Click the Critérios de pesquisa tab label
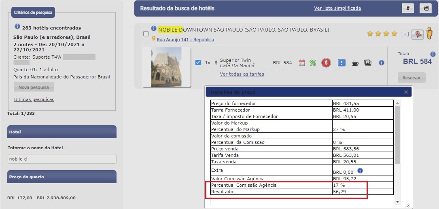Viewport: 439px width, 209px height. (x=33, y=12)
